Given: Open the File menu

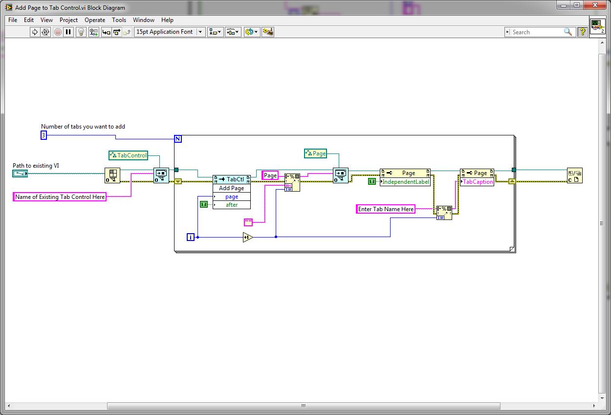Looking at the screenshot, I should 13,20.
